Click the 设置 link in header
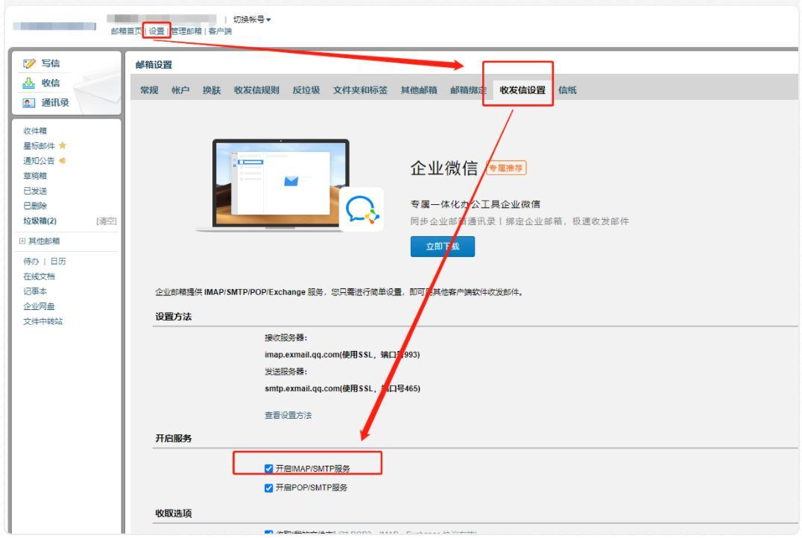 tap(157, 31)
